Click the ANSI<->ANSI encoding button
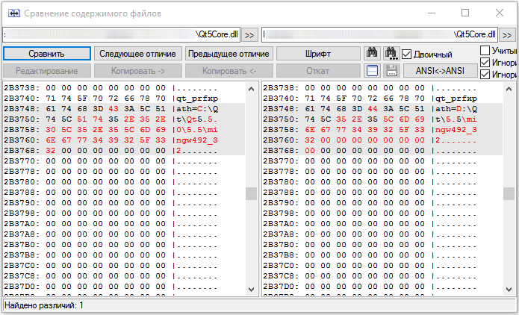The height and width of the screenshot is (315, 519). pyautogui.click(x=441, y=71)
